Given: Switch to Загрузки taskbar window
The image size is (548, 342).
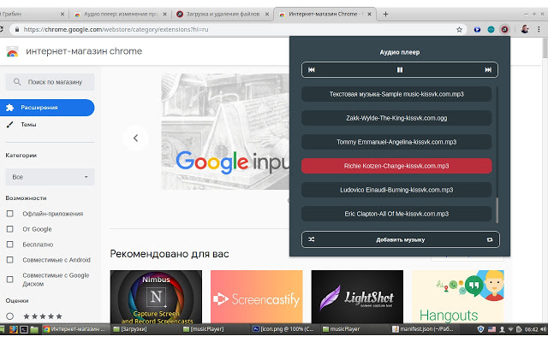Looking at the screenshot, I should [146, 329].
